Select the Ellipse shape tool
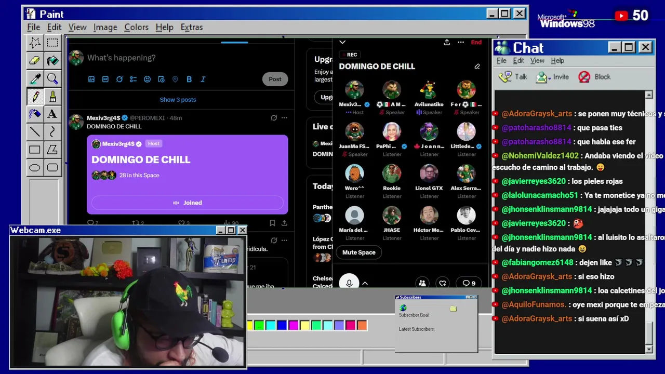 pos(35,167)
